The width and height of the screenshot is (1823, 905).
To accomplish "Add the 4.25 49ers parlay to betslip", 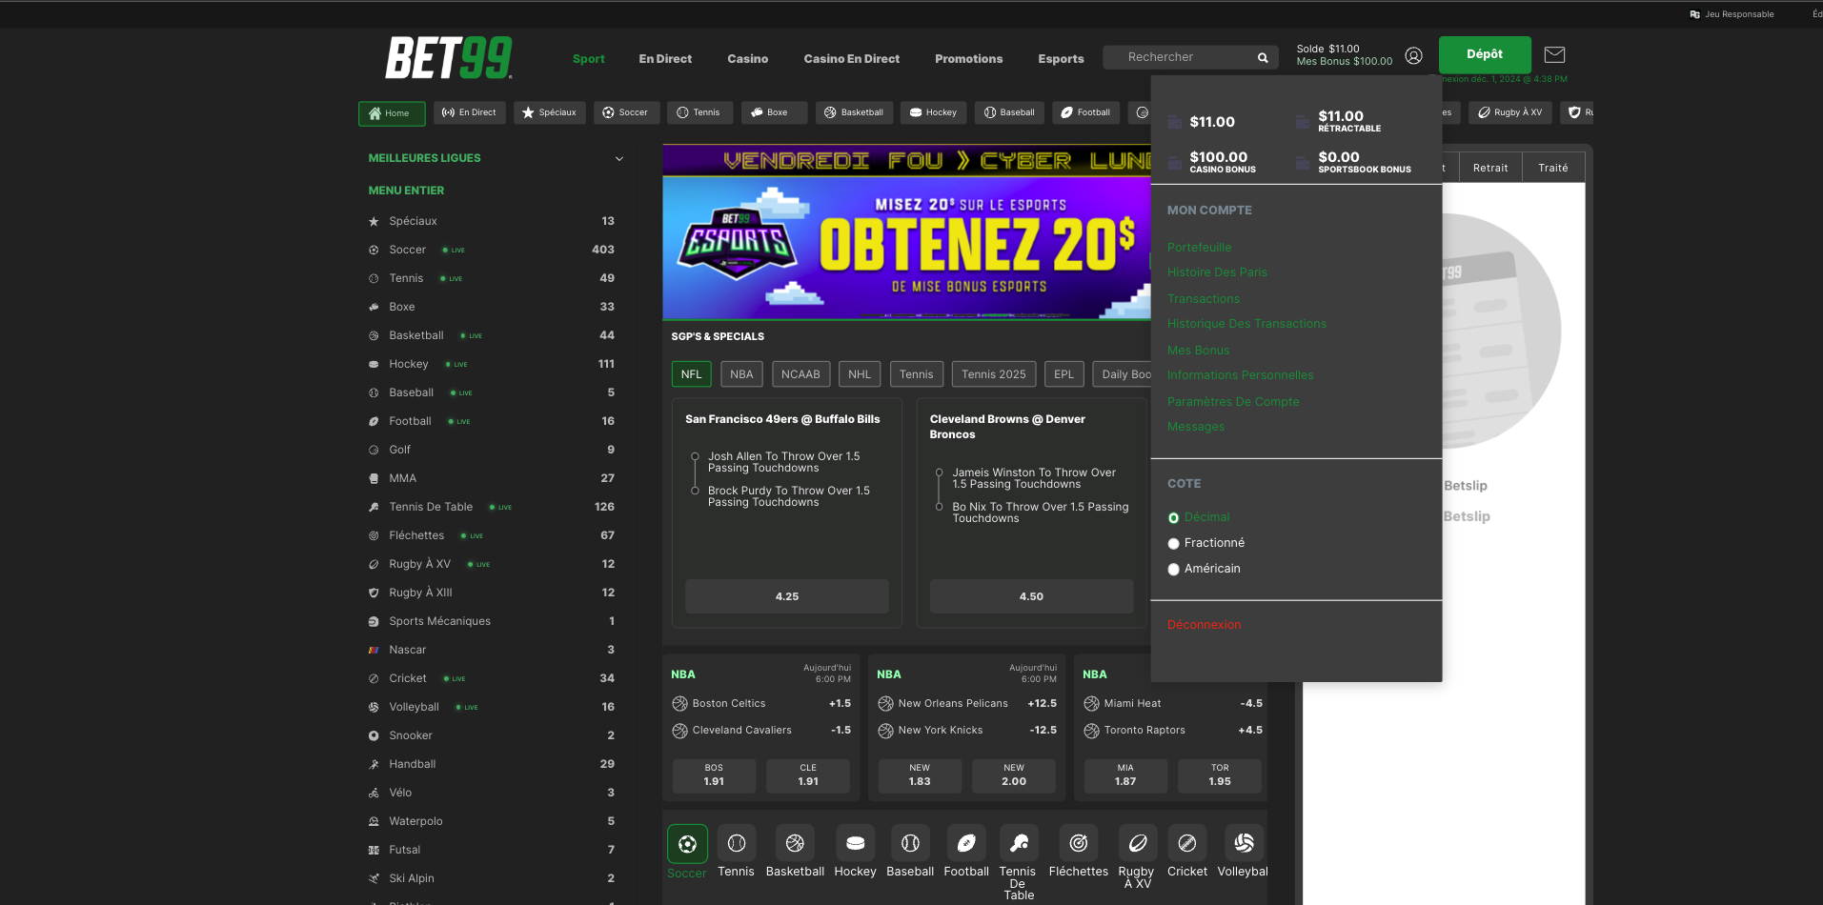I will pos(786,595).
